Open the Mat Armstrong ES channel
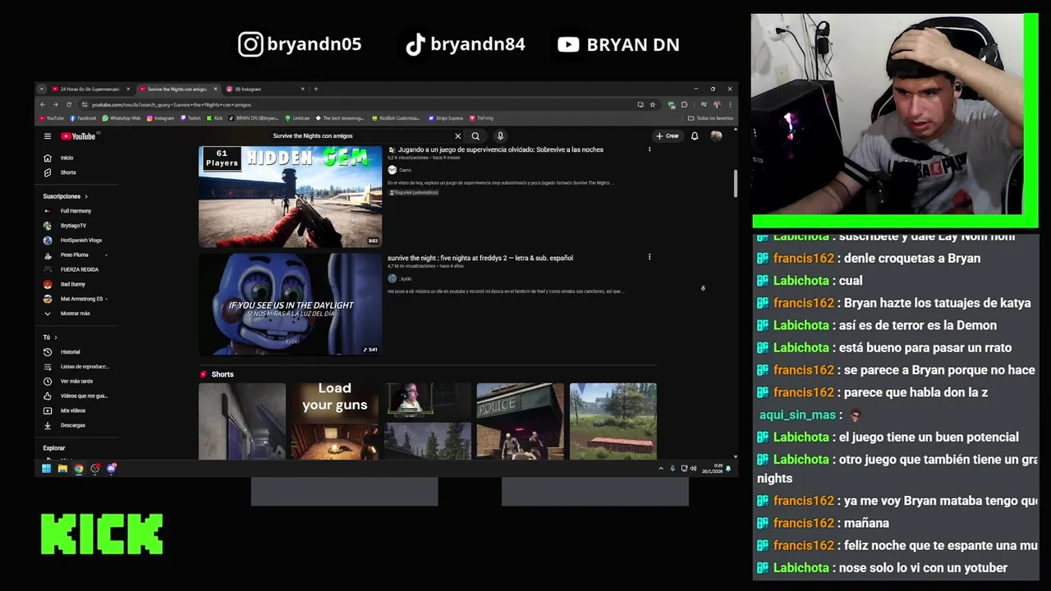This screenshot has width=1051, height=591. [74, 299]
